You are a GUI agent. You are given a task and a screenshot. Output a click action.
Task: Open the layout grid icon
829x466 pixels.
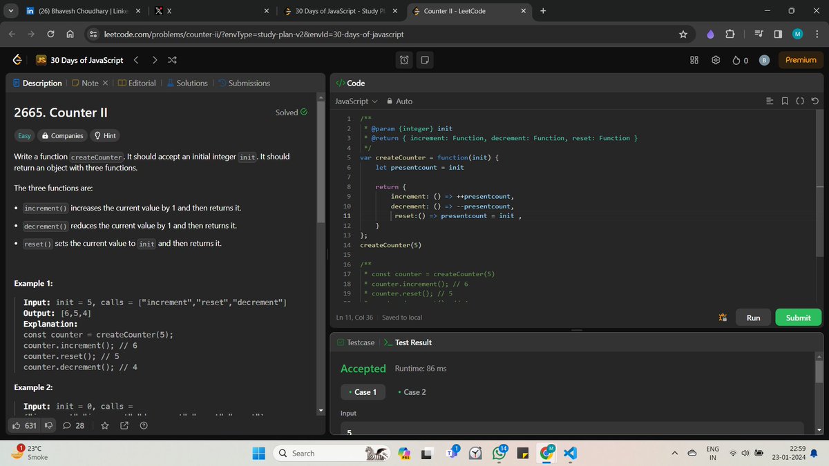(x=695, y=60)
